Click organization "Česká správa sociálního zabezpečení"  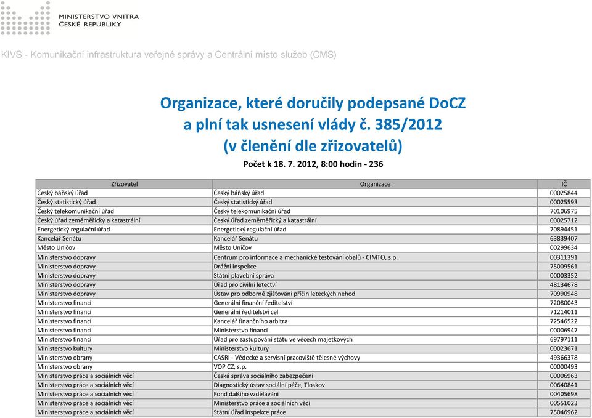pyautogui.click(x=263, y=376)
